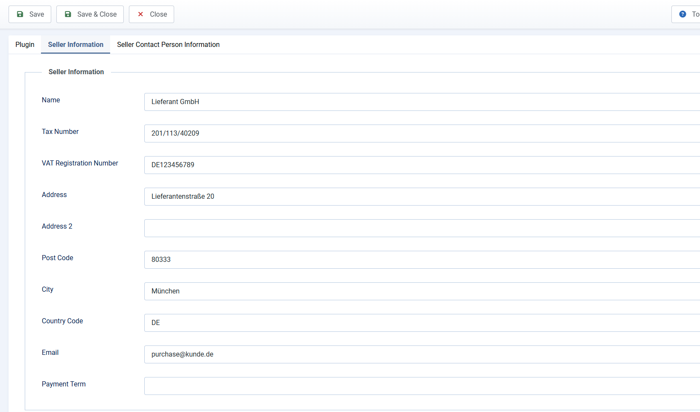Screen dimensions: 700x412
Task: Focus the Name field with Lieferant GmbH
Action: pyautogui.click(x=422, y=102)
